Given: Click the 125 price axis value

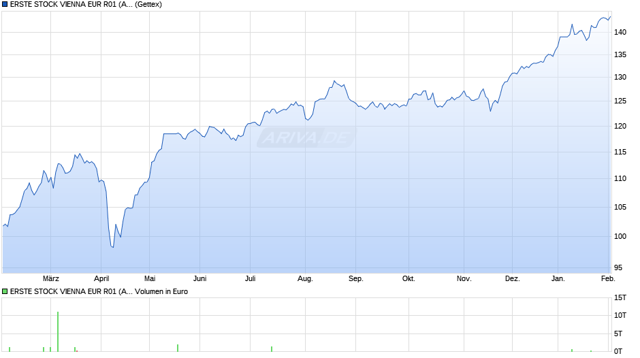Looking at the screenshot, I should (x=620, y=101).
